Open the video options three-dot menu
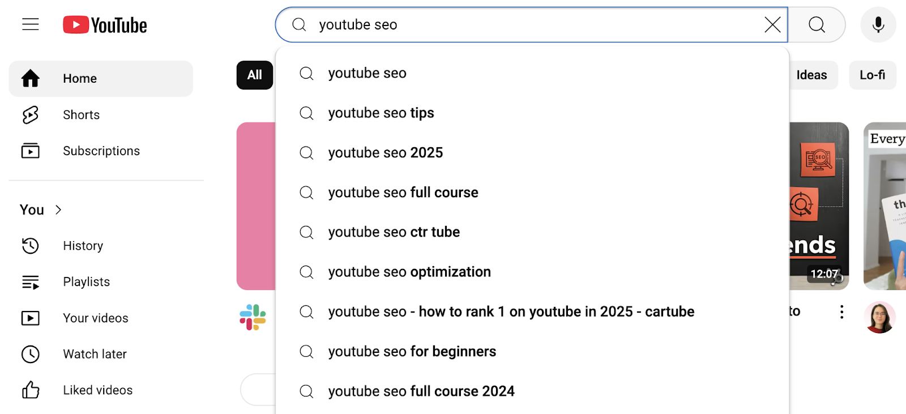Viewport: 906px width, 414px height. (x=842, y=311)
